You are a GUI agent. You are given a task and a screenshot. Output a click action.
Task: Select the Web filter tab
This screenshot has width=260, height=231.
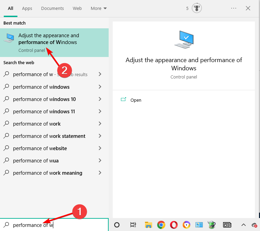pyautogui.click(x=77, y=8)
